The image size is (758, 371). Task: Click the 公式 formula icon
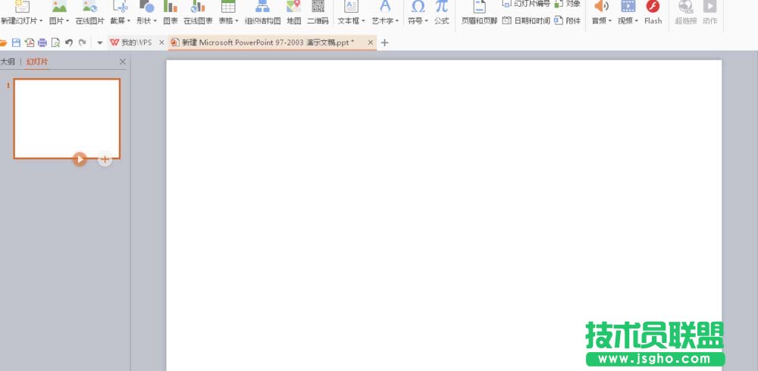click(x=441, y=12)
